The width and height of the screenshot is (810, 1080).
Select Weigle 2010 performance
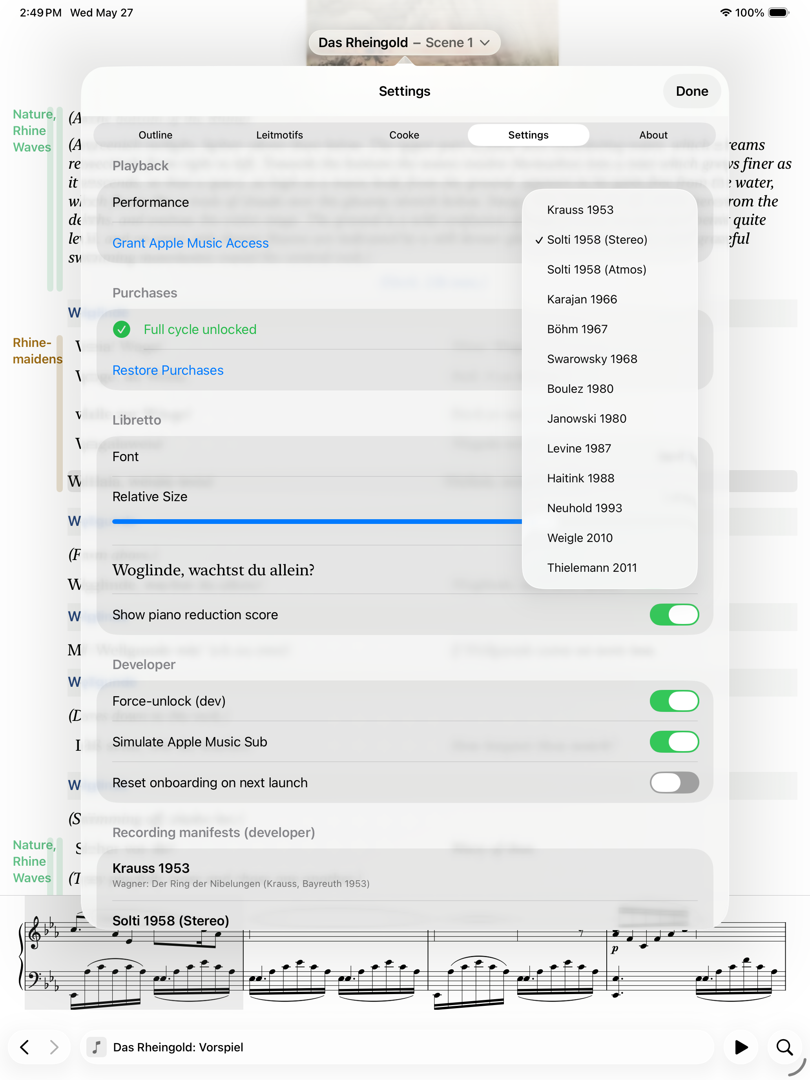pyautogui.click(x=609, y=538)
